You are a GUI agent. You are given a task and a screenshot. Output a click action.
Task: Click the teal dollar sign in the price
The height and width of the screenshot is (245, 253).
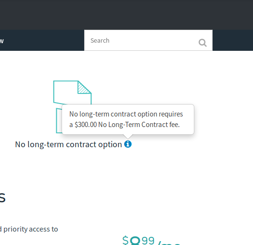pos(126,240)
